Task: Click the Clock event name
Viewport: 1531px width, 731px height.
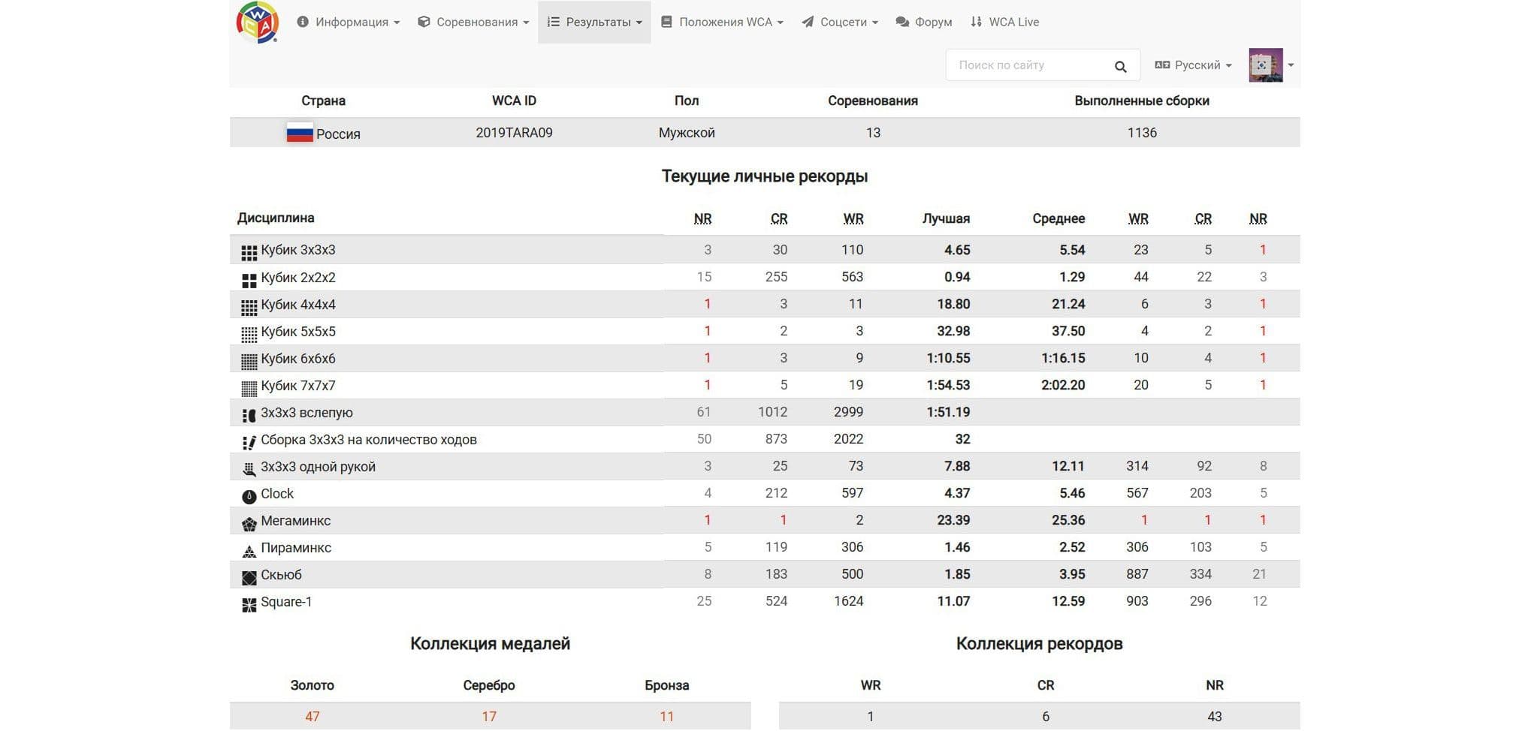Action: coord(277,494)
